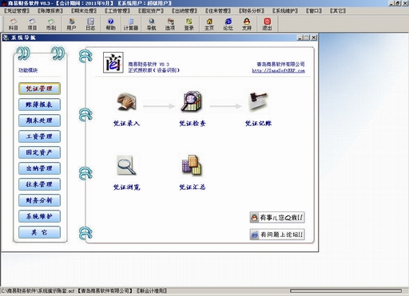Image resolution: width=409 pixels, height=296 pixels.
Task: Click the 支持 support toolbar icon
Action: [x=247, y=24]
